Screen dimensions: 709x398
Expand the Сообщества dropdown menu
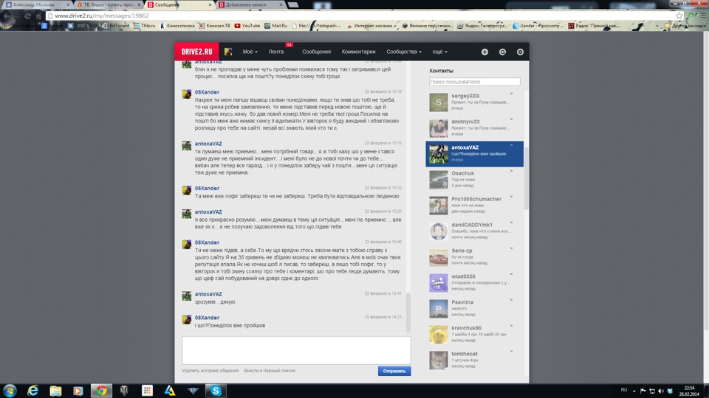(404, 52)
